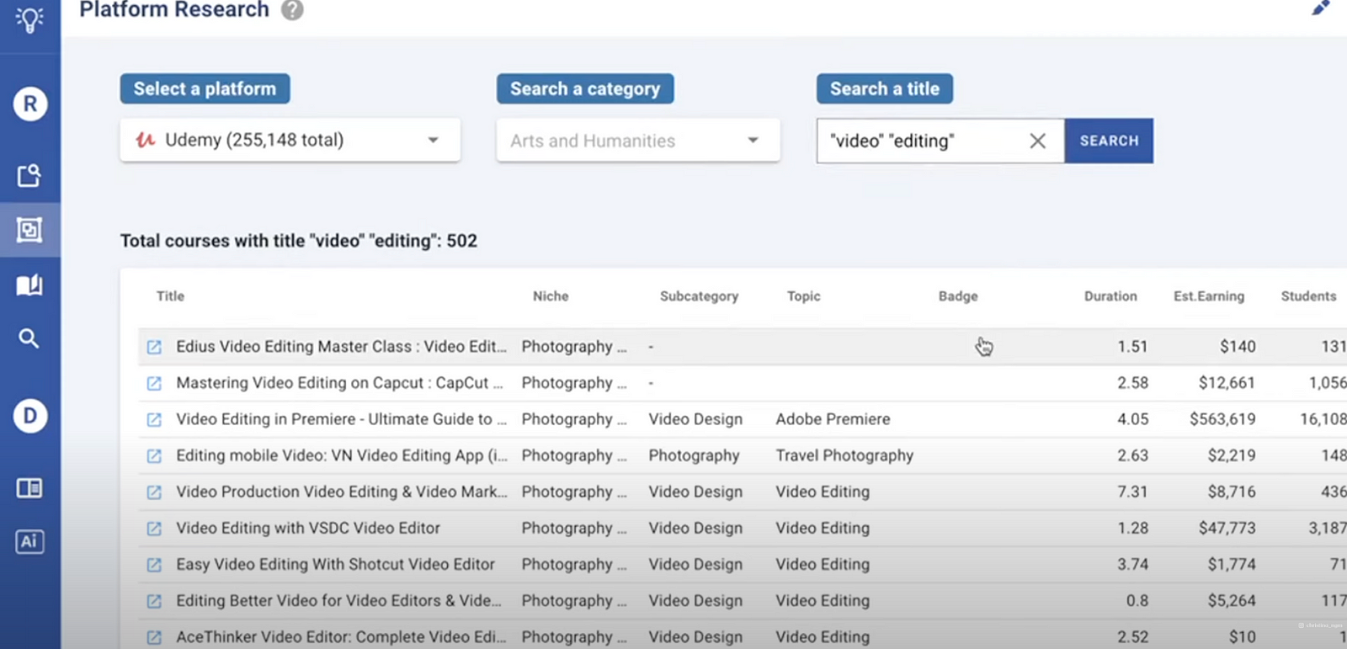Viewport: 1347px width, 649px height.
Task: Open the R circle sidebar item
Action: click(29, 104)
